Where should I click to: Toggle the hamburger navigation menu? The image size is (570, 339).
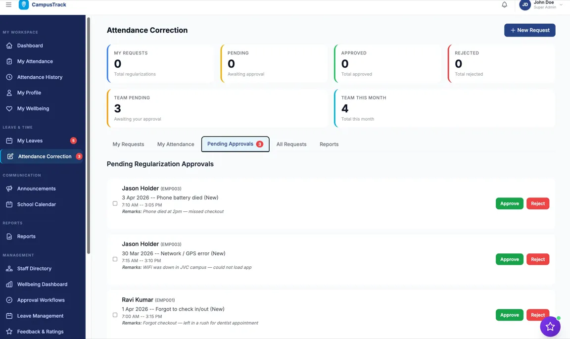(8, 5)
